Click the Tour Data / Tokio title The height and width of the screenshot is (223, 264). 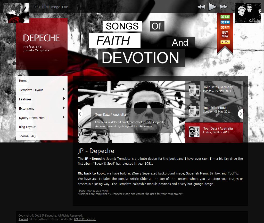point(215,108)
